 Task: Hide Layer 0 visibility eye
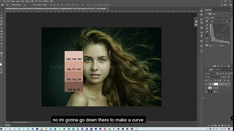pyautogui.click(x=206, y=92)
